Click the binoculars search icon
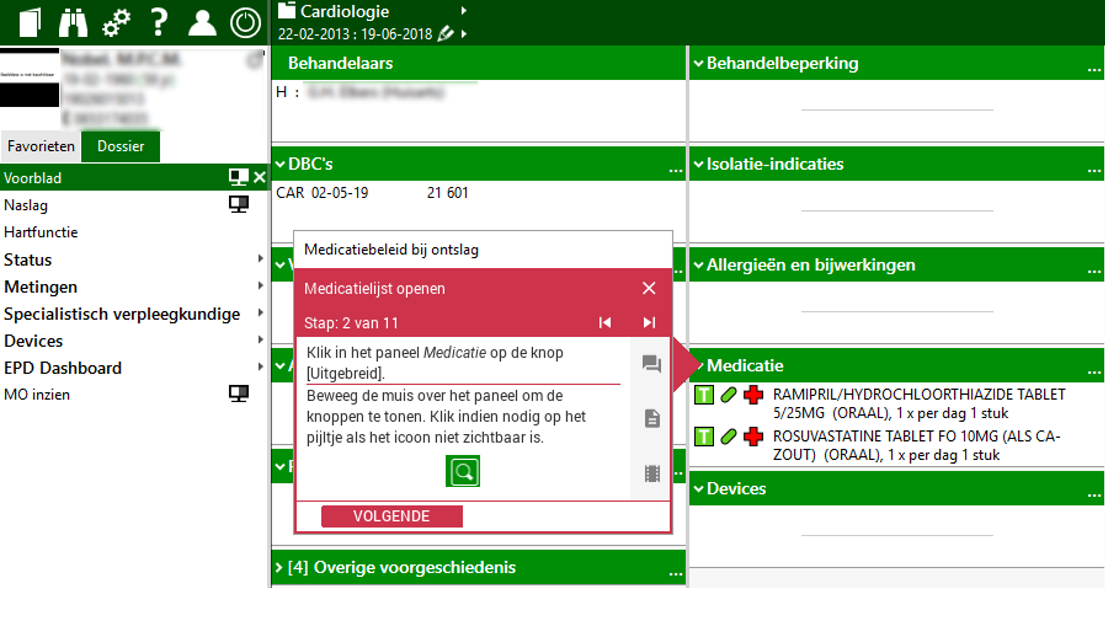Image resolution: width=1105 pixels, height=621 pixels. click(x=73, y=22)
